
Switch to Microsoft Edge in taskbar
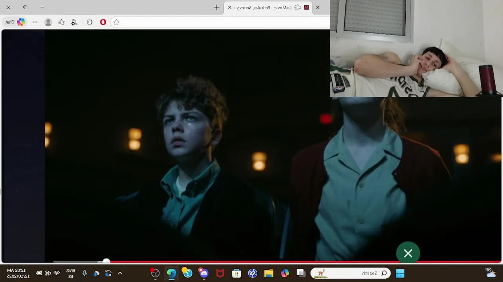pyautogui.click(x=171, y=273)
